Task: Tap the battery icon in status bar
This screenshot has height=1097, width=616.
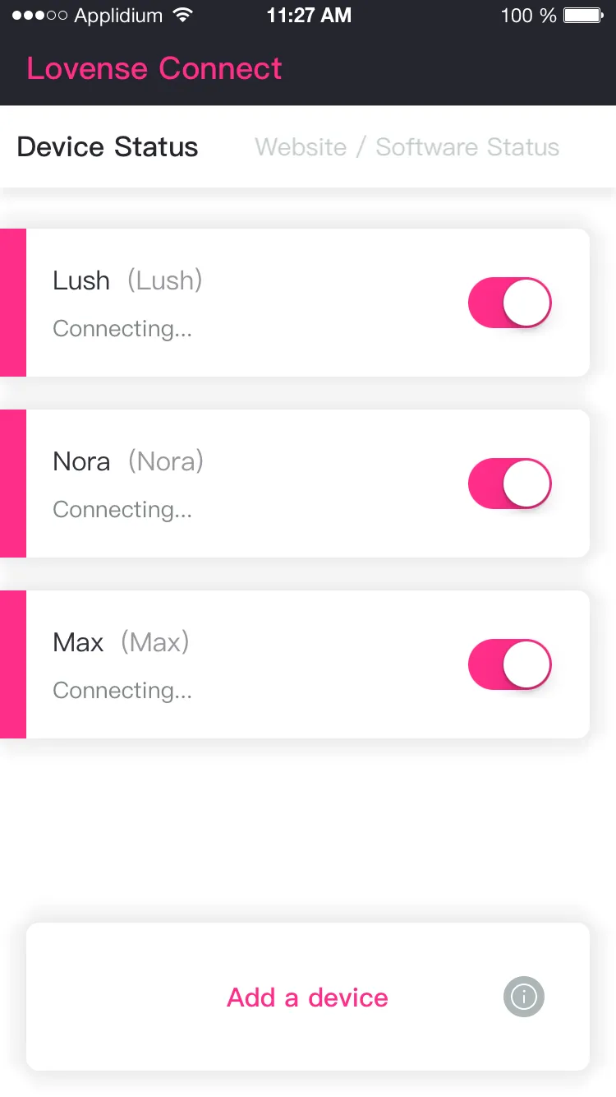Action: (584, 16)
